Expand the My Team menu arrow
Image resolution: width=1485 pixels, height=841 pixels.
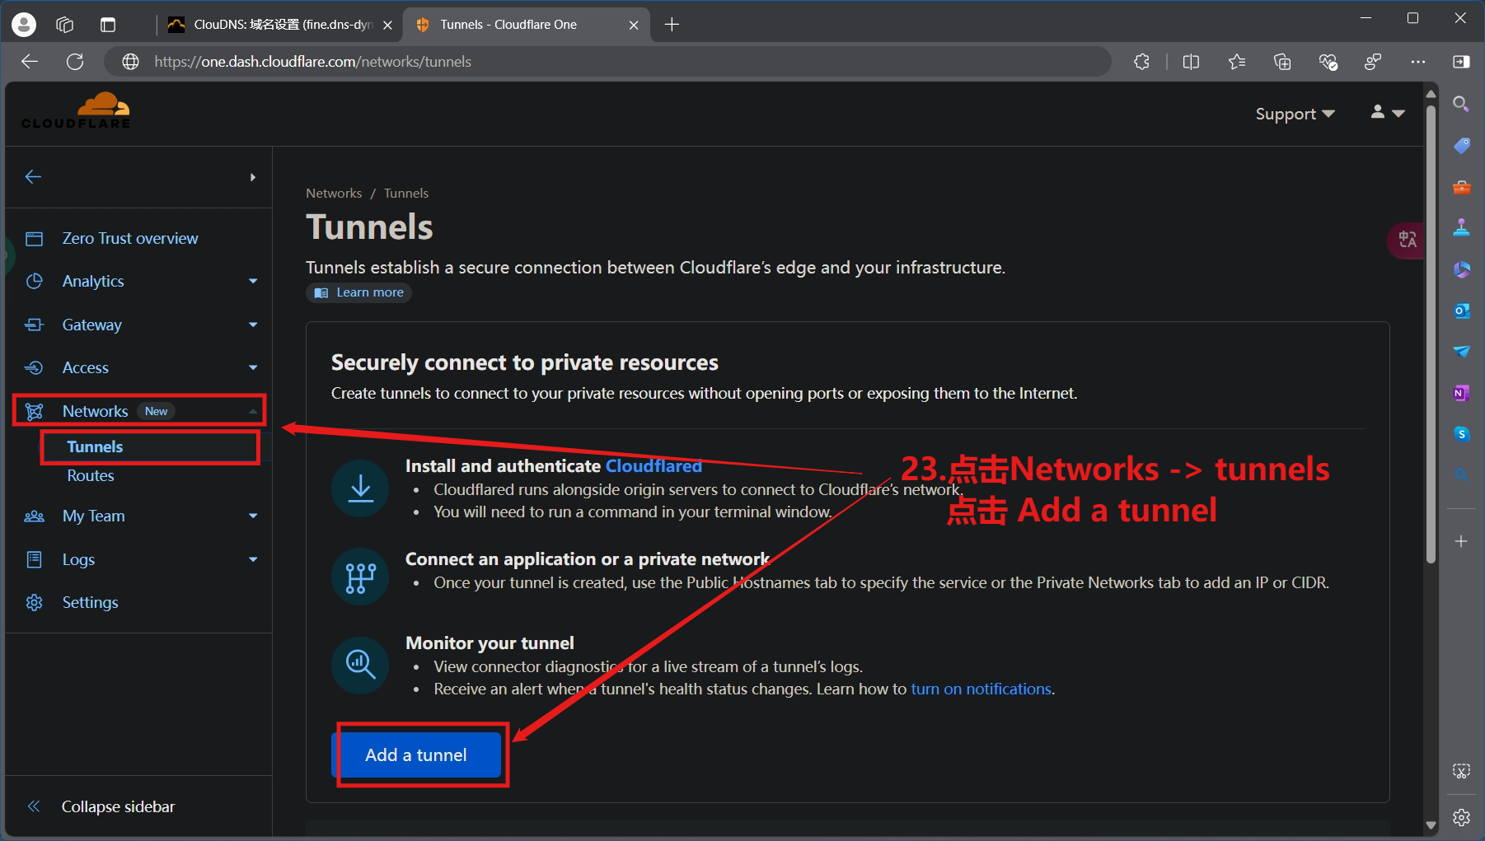253,516
